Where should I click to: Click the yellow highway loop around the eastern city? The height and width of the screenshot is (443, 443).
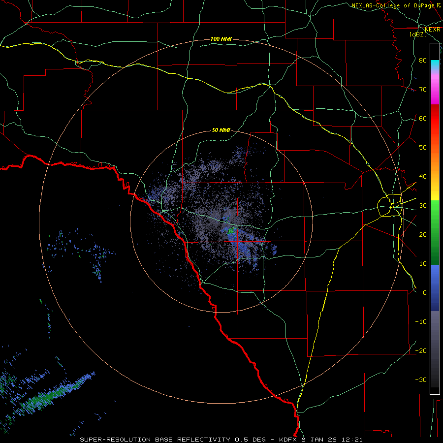click(x=390, y=205)
